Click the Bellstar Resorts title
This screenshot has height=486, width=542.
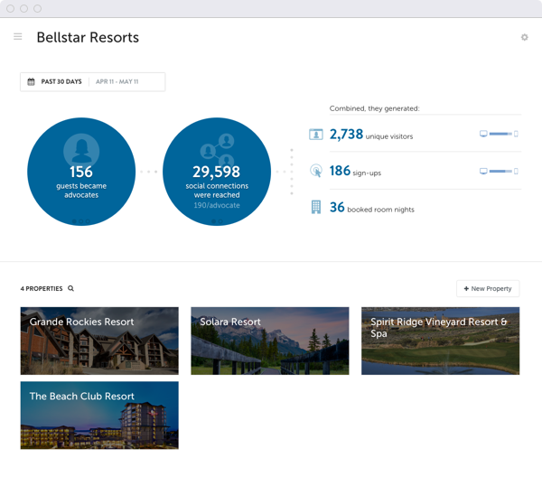point(88,38)
